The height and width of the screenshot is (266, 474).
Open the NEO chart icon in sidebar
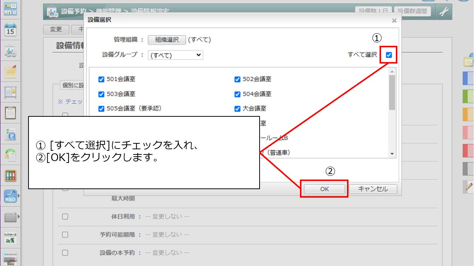[x=10, y=196]
